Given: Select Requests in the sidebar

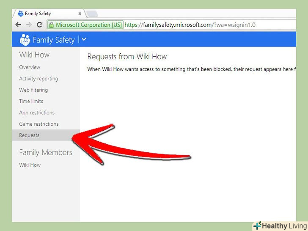Looking at the screenshot, I should 46,135.
